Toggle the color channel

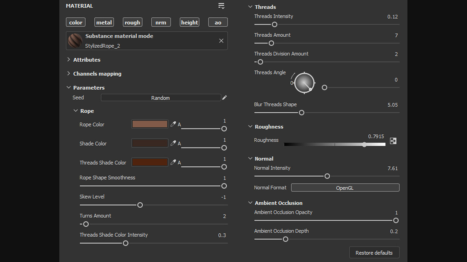(x=76, y=22)
